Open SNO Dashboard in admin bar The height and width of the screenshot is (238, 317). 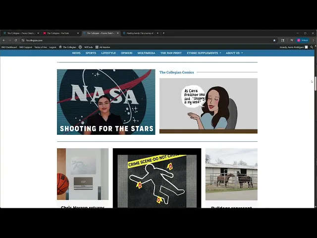[x=9, y=47]
